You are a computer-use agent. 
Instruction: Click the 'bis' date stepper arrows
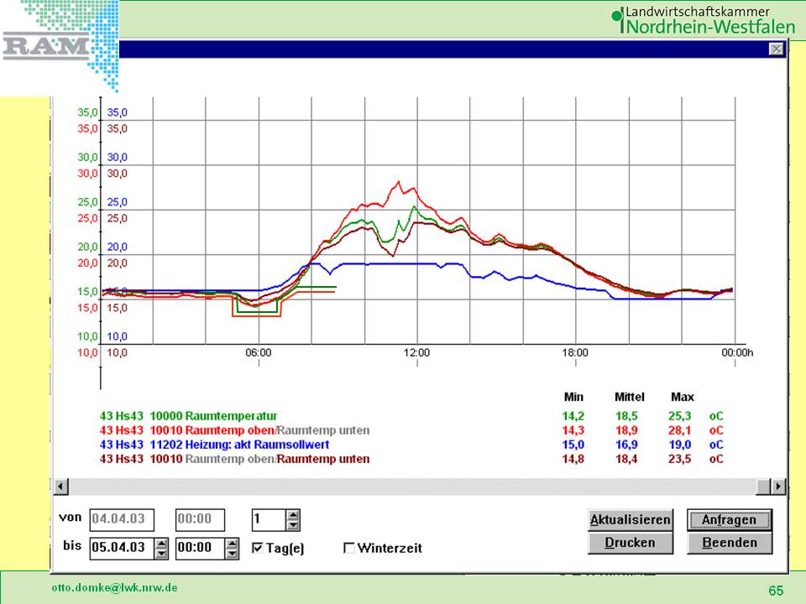click(x=162, y=549)
